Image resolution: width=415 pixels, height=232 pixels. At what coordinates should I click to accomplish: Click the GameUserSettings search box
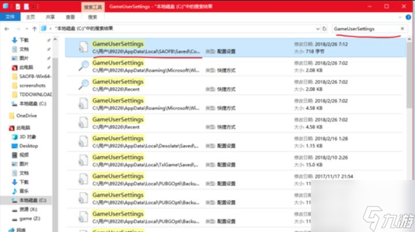pyautogui.click(x=365, y=28)
